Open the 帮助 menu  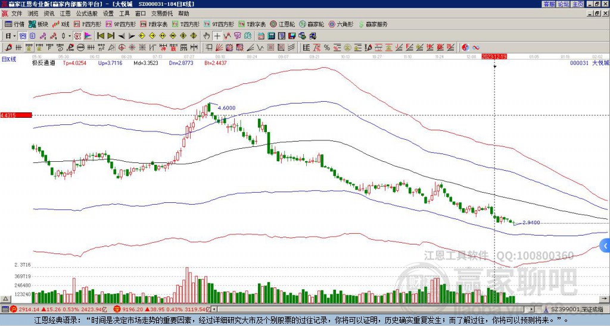coord(183,14)
